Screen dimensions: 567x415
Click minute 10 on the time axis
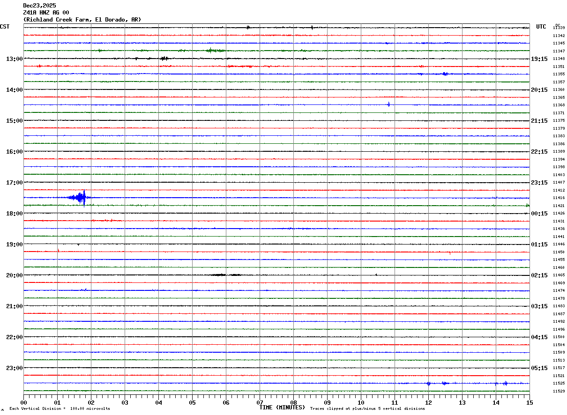click(361, 402)
